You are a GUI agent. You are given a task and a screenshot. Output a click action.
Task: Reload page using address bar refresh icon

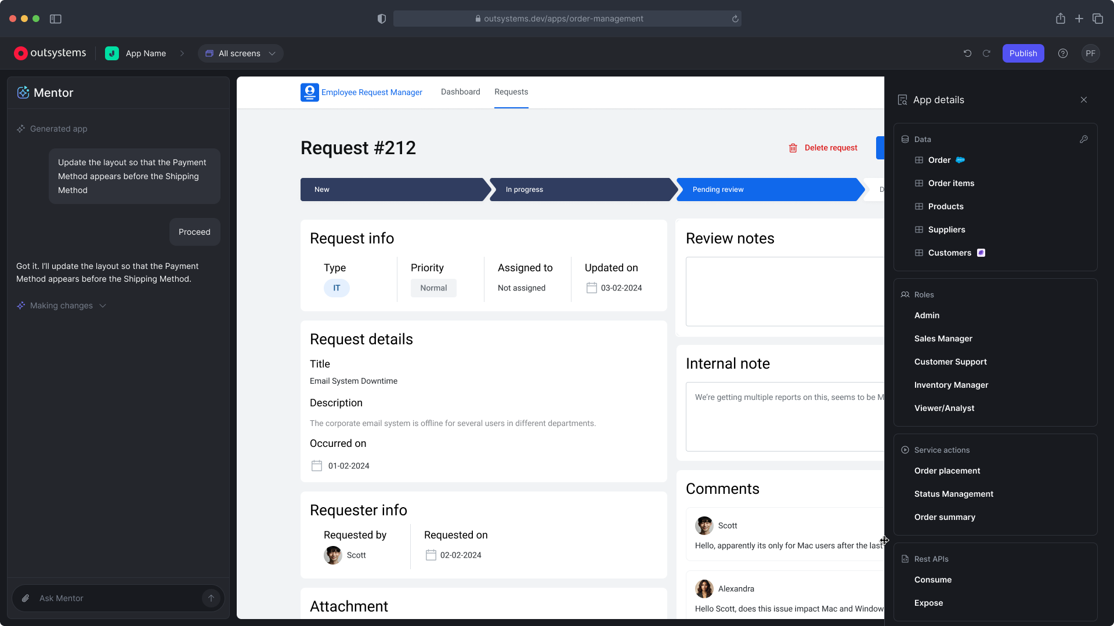[x=735, y=19]
